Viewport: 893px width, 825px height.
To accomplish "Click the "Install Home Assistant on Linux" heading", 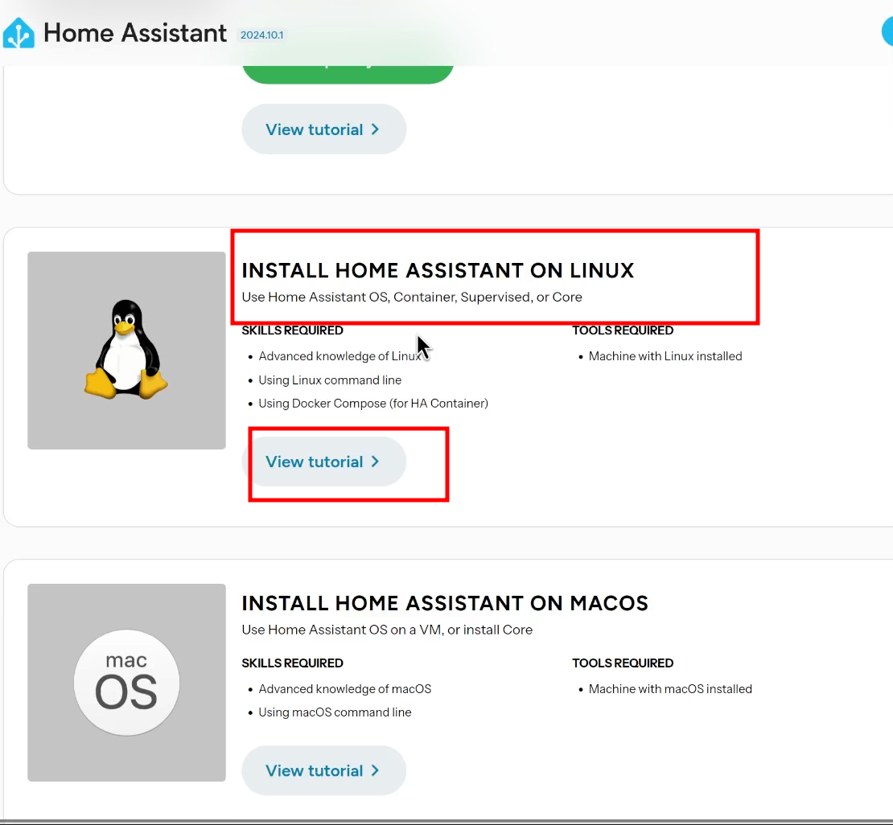I will pyautogui.click(x=438, y=270).
